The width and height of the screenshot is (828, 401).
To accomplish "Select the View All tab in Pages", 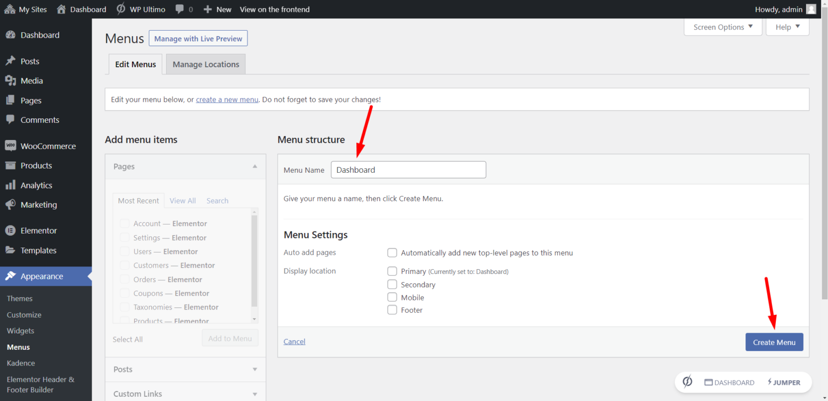I will pos(182,200).
